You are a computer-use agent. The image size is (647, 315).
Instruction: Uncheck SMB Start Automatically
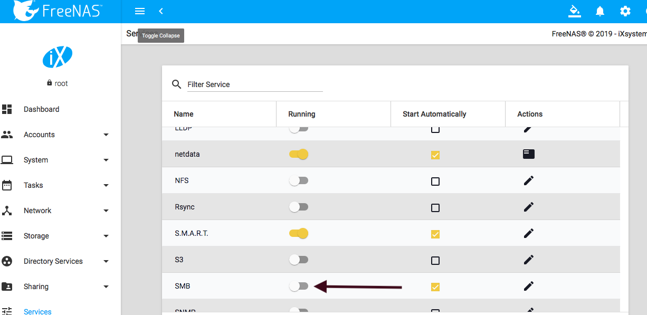coord(435,287)
